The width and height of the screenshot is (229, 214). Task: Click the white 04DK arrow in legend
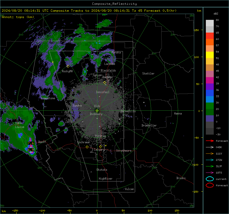point(210,147)
